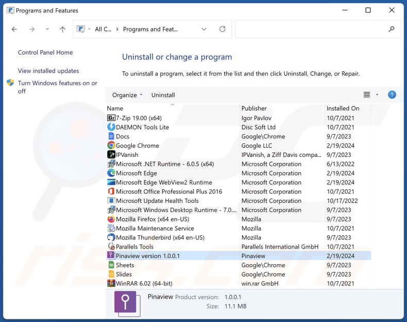Screen dimensions: 407x322
Task: Click the 7-Zip program icon
Action: click(111, 118)
